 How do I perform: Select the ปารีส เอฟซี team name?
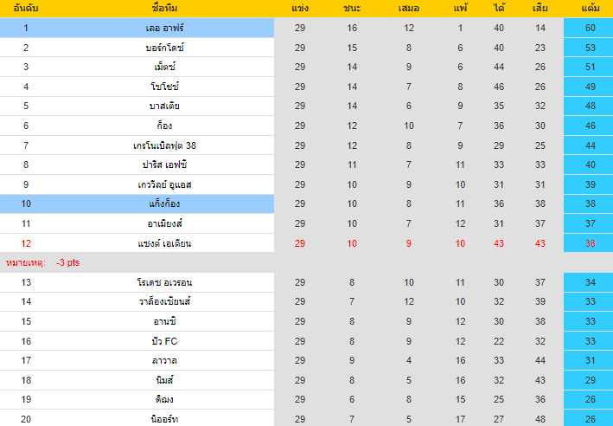click(164, 165)
